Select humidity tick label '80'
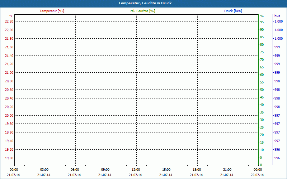287x179 pixels. [262, 44]
